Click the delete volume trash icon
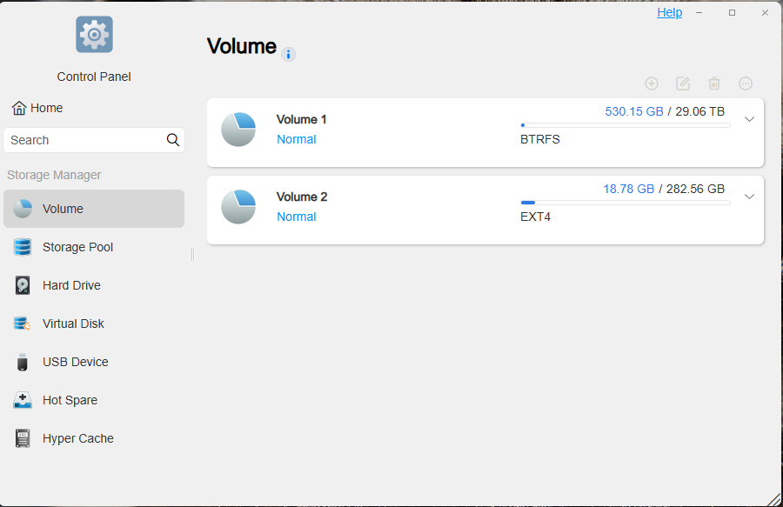 coord(714,83)
